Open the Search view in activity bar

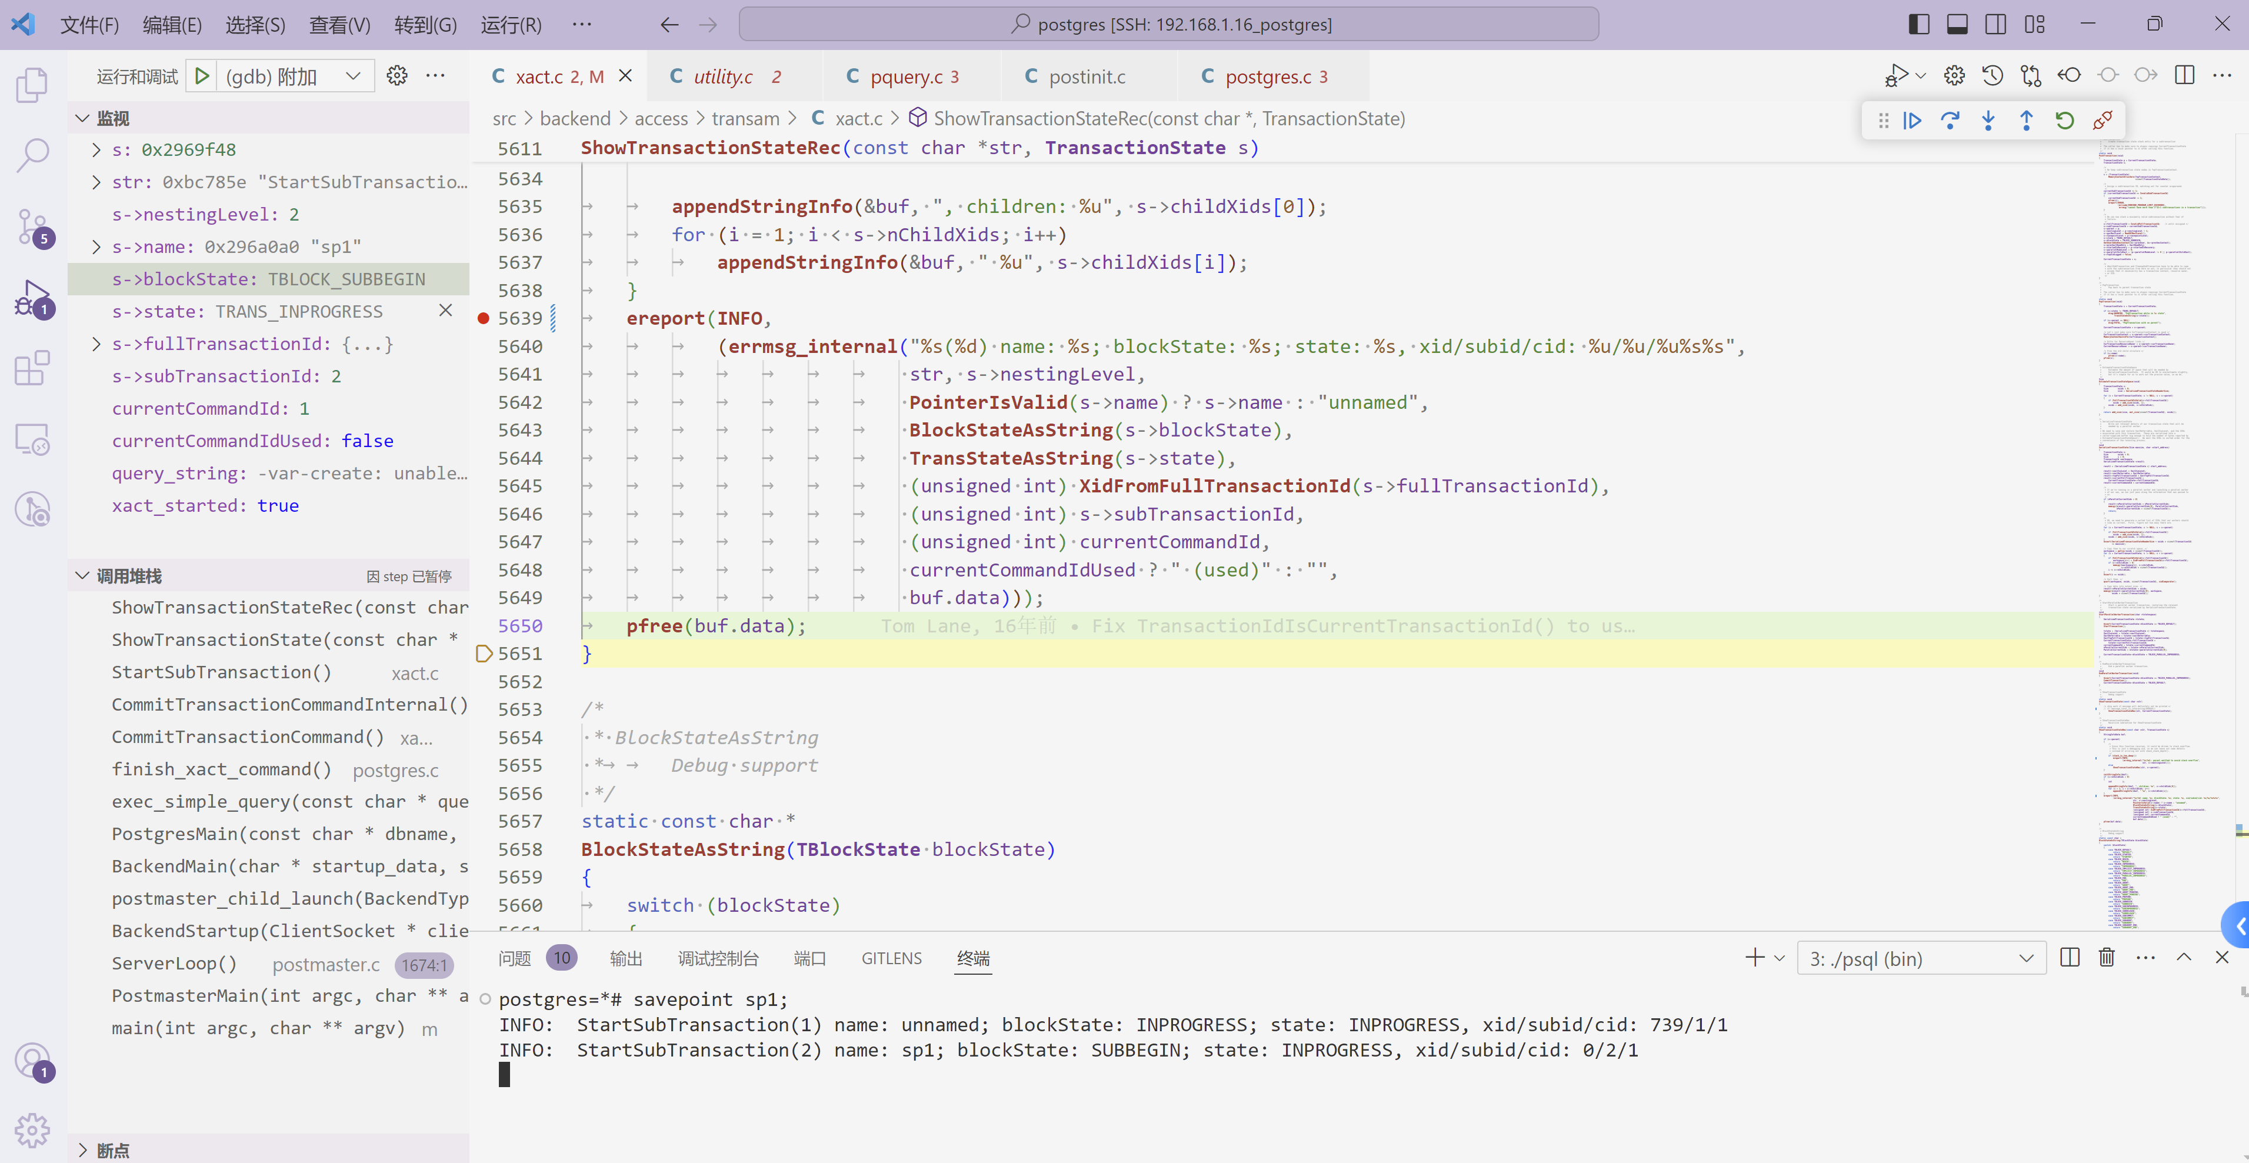pyautogui.click(x=32, y=155)
